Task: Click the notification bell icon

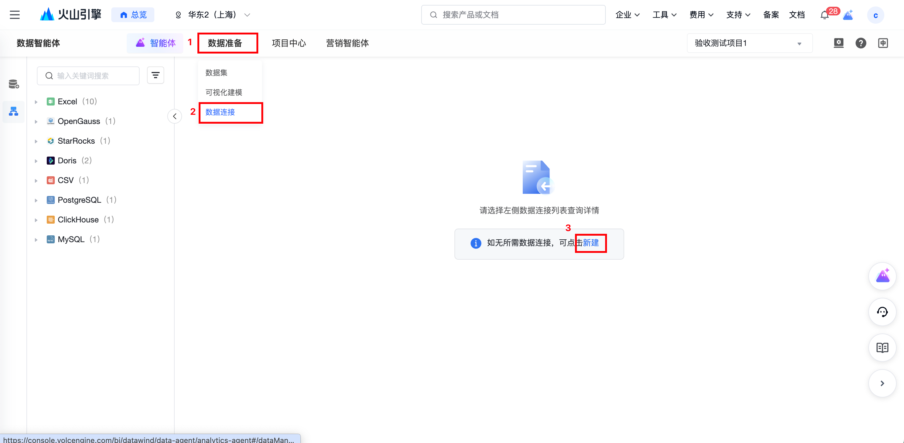Action: point(824,15)
